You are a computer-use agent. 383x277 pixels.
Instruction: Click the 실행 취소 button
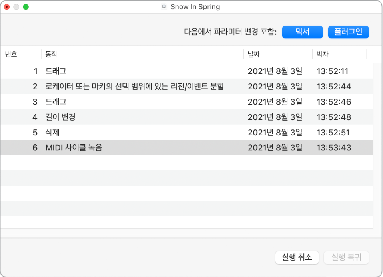tap(297, 257)
